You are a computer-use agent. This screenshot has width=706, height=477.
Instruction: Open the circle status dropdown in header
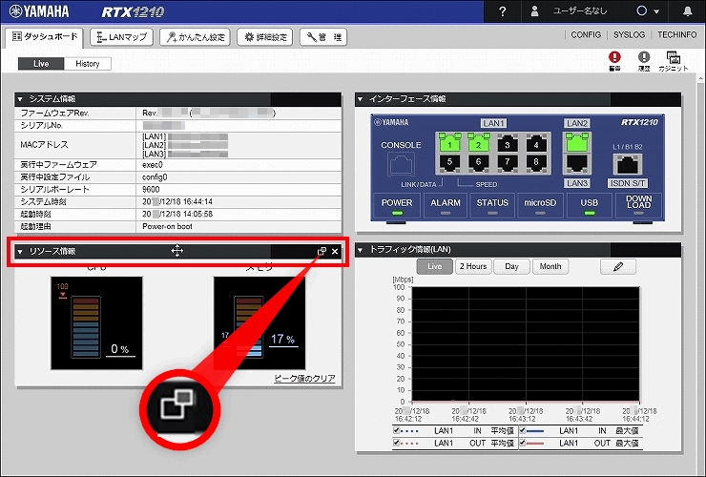click(648, 11)
